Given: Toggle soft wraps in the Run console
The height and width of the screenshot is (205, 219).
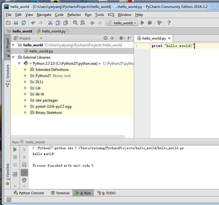Looking at the screenshot, I should coord(24,165).
